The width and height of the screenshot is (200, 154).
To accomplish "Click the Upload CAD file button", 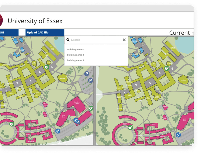I will [45, 32].
